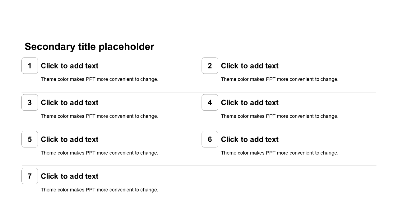Click the rounded box numbered 3

(x=30, y=103)
